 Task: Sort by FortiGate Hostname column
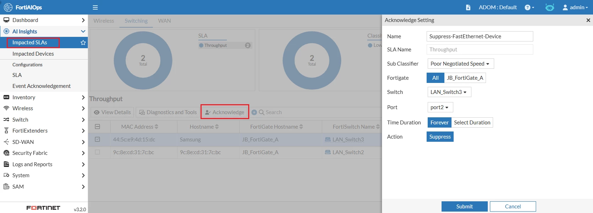[x=276, y=127]
